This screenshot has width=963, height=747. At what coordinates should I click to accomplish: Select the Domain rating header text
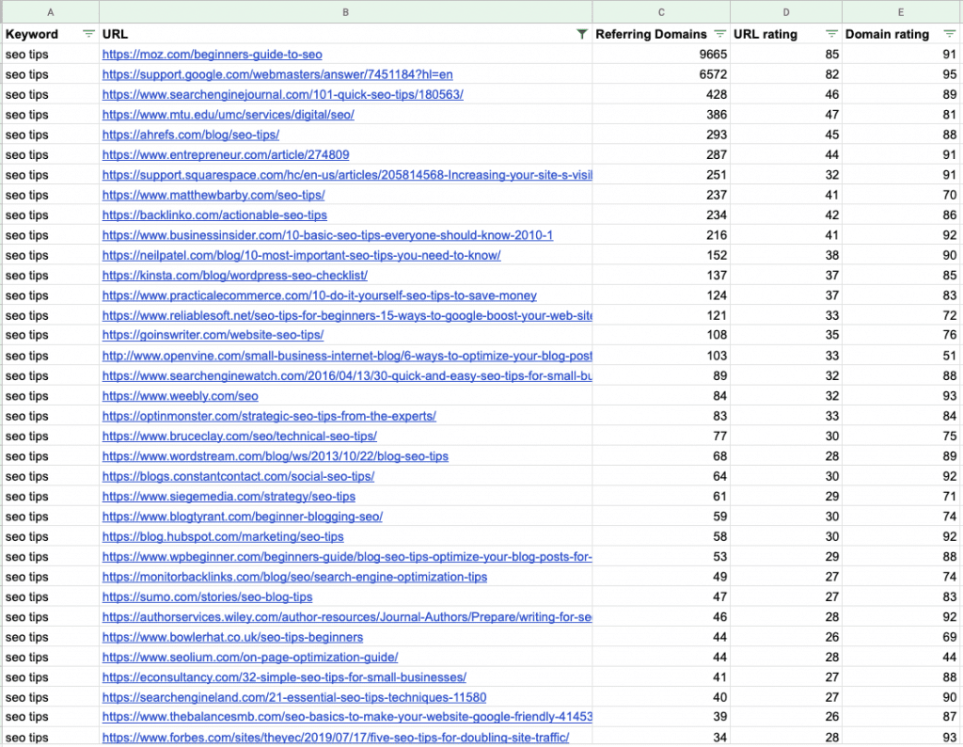887,35
